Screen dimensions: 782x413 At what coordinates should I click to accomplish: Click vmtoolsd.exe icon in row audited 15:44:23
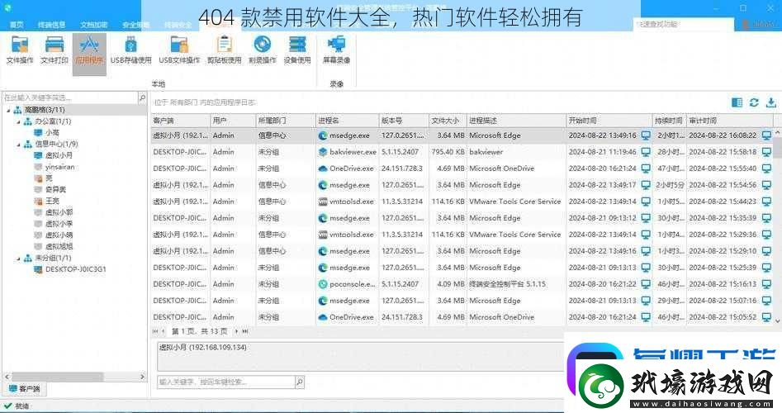point(323,202)
